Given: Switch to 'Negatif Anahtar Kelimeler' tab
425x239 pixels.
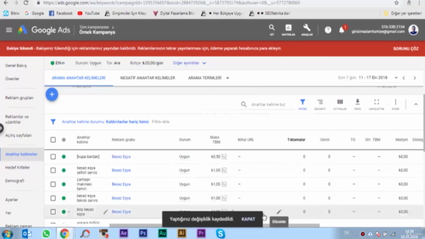Looking at the screenshot, I should [147, 78].
